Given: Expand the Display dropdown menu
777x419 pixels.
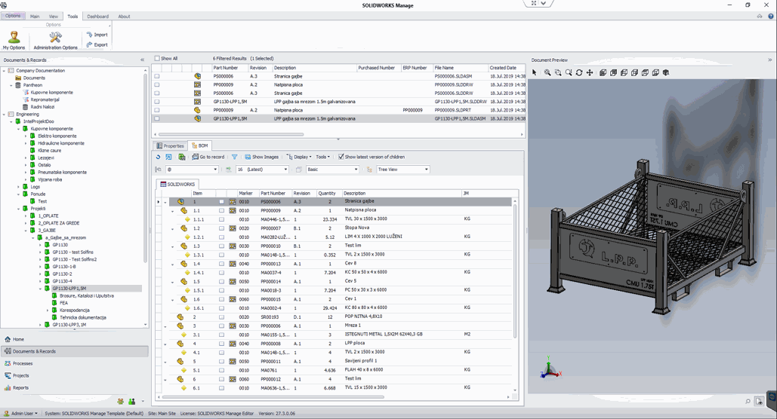Looking at the screenshot, I should pos(300,158).
